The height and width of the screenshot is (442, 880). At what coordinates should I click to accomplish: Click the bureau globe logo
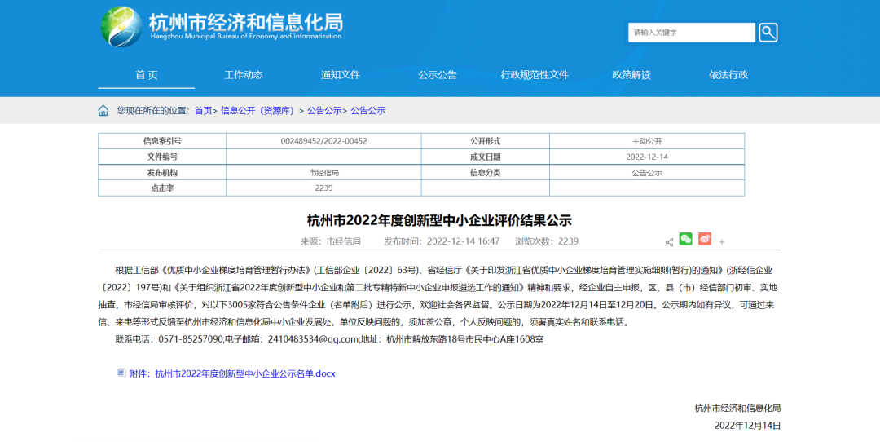[121, 27]
